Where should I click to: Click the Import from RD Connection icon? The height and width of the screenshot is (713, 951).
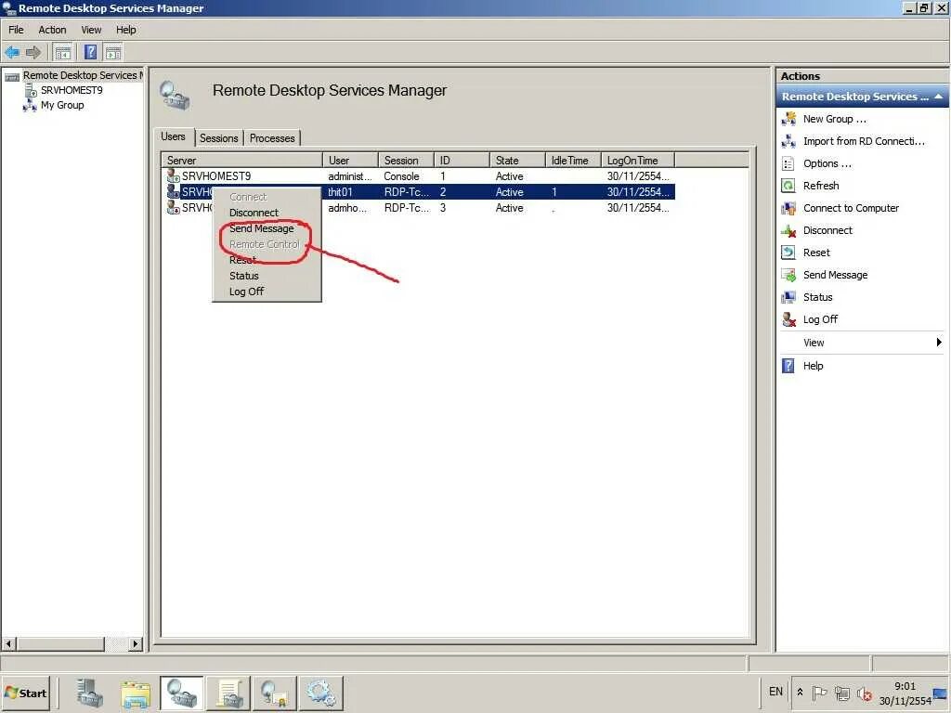788,141
